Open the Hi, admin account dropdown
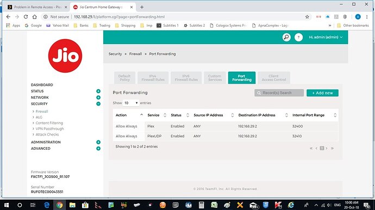The height and width of the screenshot is (210, 375). click(x=326, y=37)
